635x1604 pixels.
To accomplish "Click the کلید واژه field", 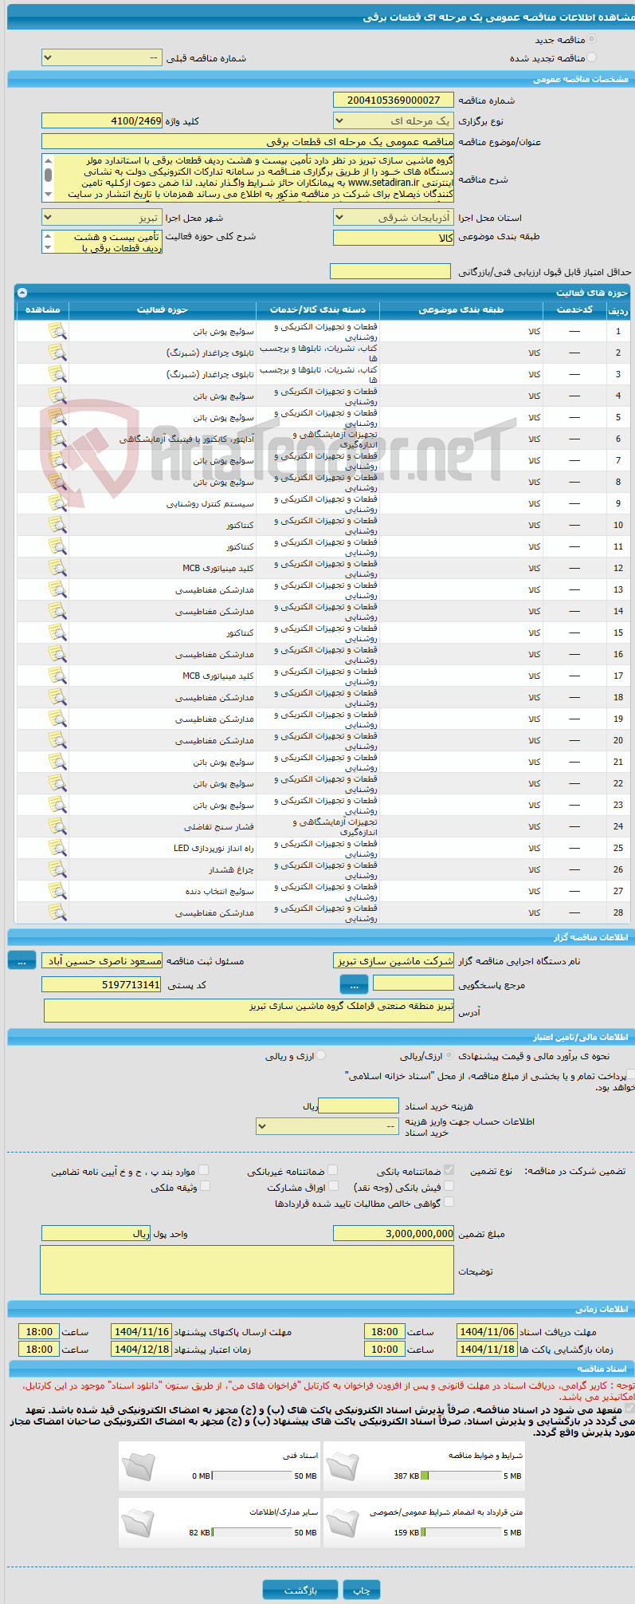I will click(x=102, y=120).
